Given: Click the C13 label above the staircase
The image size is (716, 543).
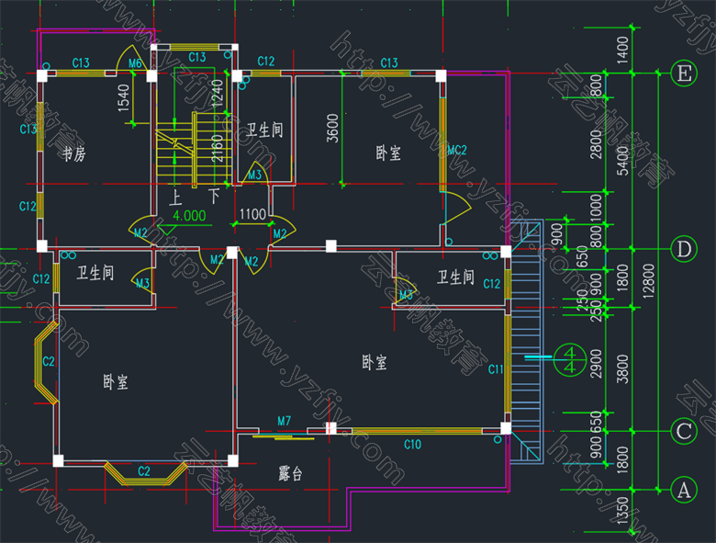Looking at the screenshot, I should 197,57.
